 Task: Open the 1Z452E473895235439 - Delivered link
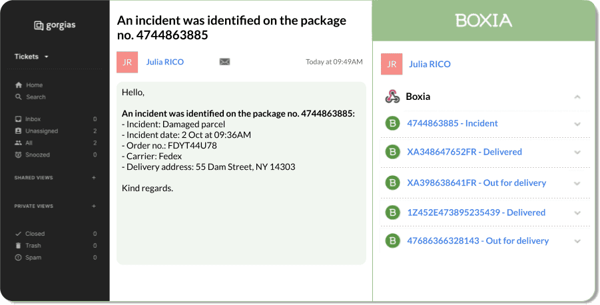[476, 212]
